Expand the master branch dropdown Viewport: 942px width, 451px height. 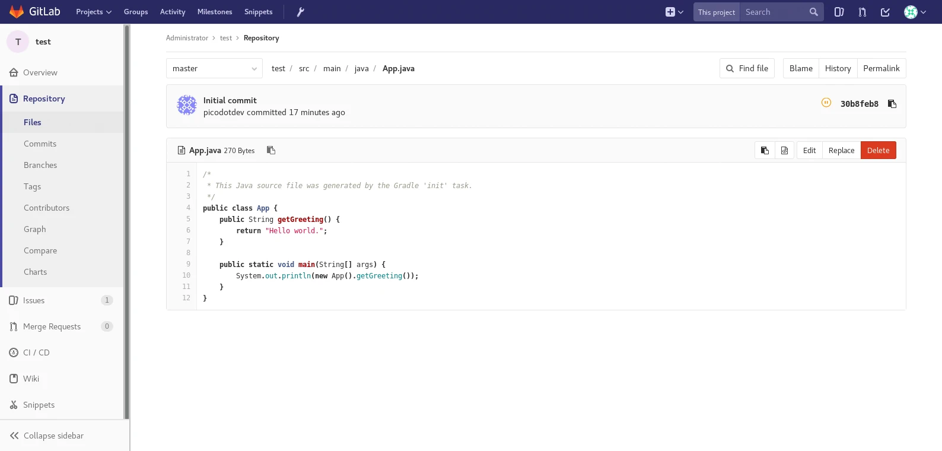[x=214, y=69]
